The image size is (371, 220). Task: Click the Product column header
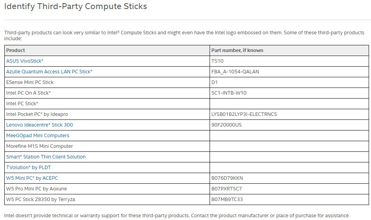[x=16, y=50]
